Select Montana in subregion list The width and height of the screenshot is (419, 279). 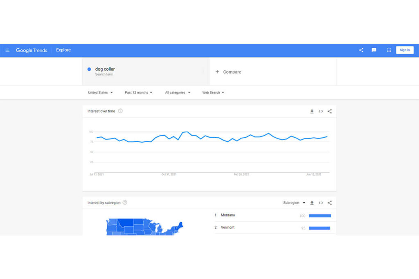click(x=228, y=215)
